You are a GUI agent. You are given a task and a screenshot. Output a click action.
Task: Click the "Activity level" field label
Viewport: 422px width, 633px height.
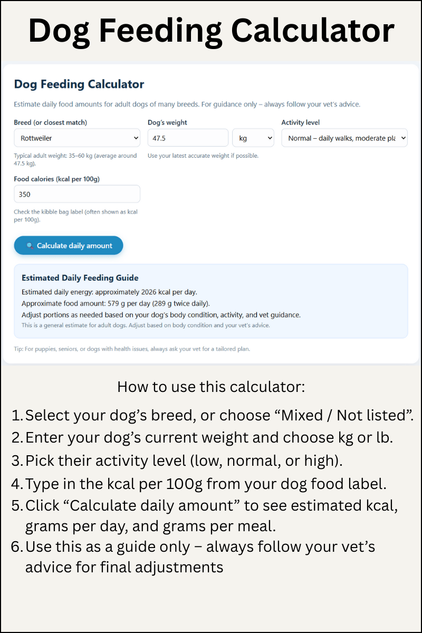(x=301, y=122)
